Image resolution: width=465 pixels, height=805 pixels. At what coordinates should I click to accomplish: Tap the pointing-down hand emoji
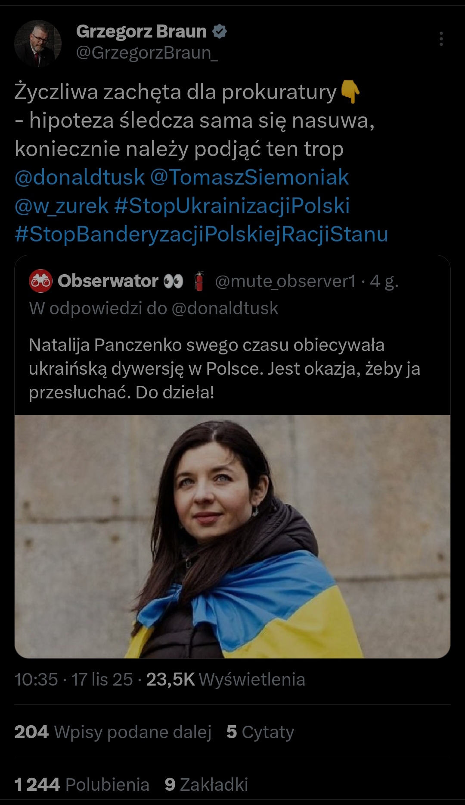pos(350,92)
